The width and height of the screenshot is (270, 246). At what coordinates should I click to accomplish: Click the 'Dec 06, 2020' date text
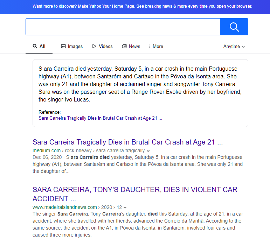click(47, 157)
